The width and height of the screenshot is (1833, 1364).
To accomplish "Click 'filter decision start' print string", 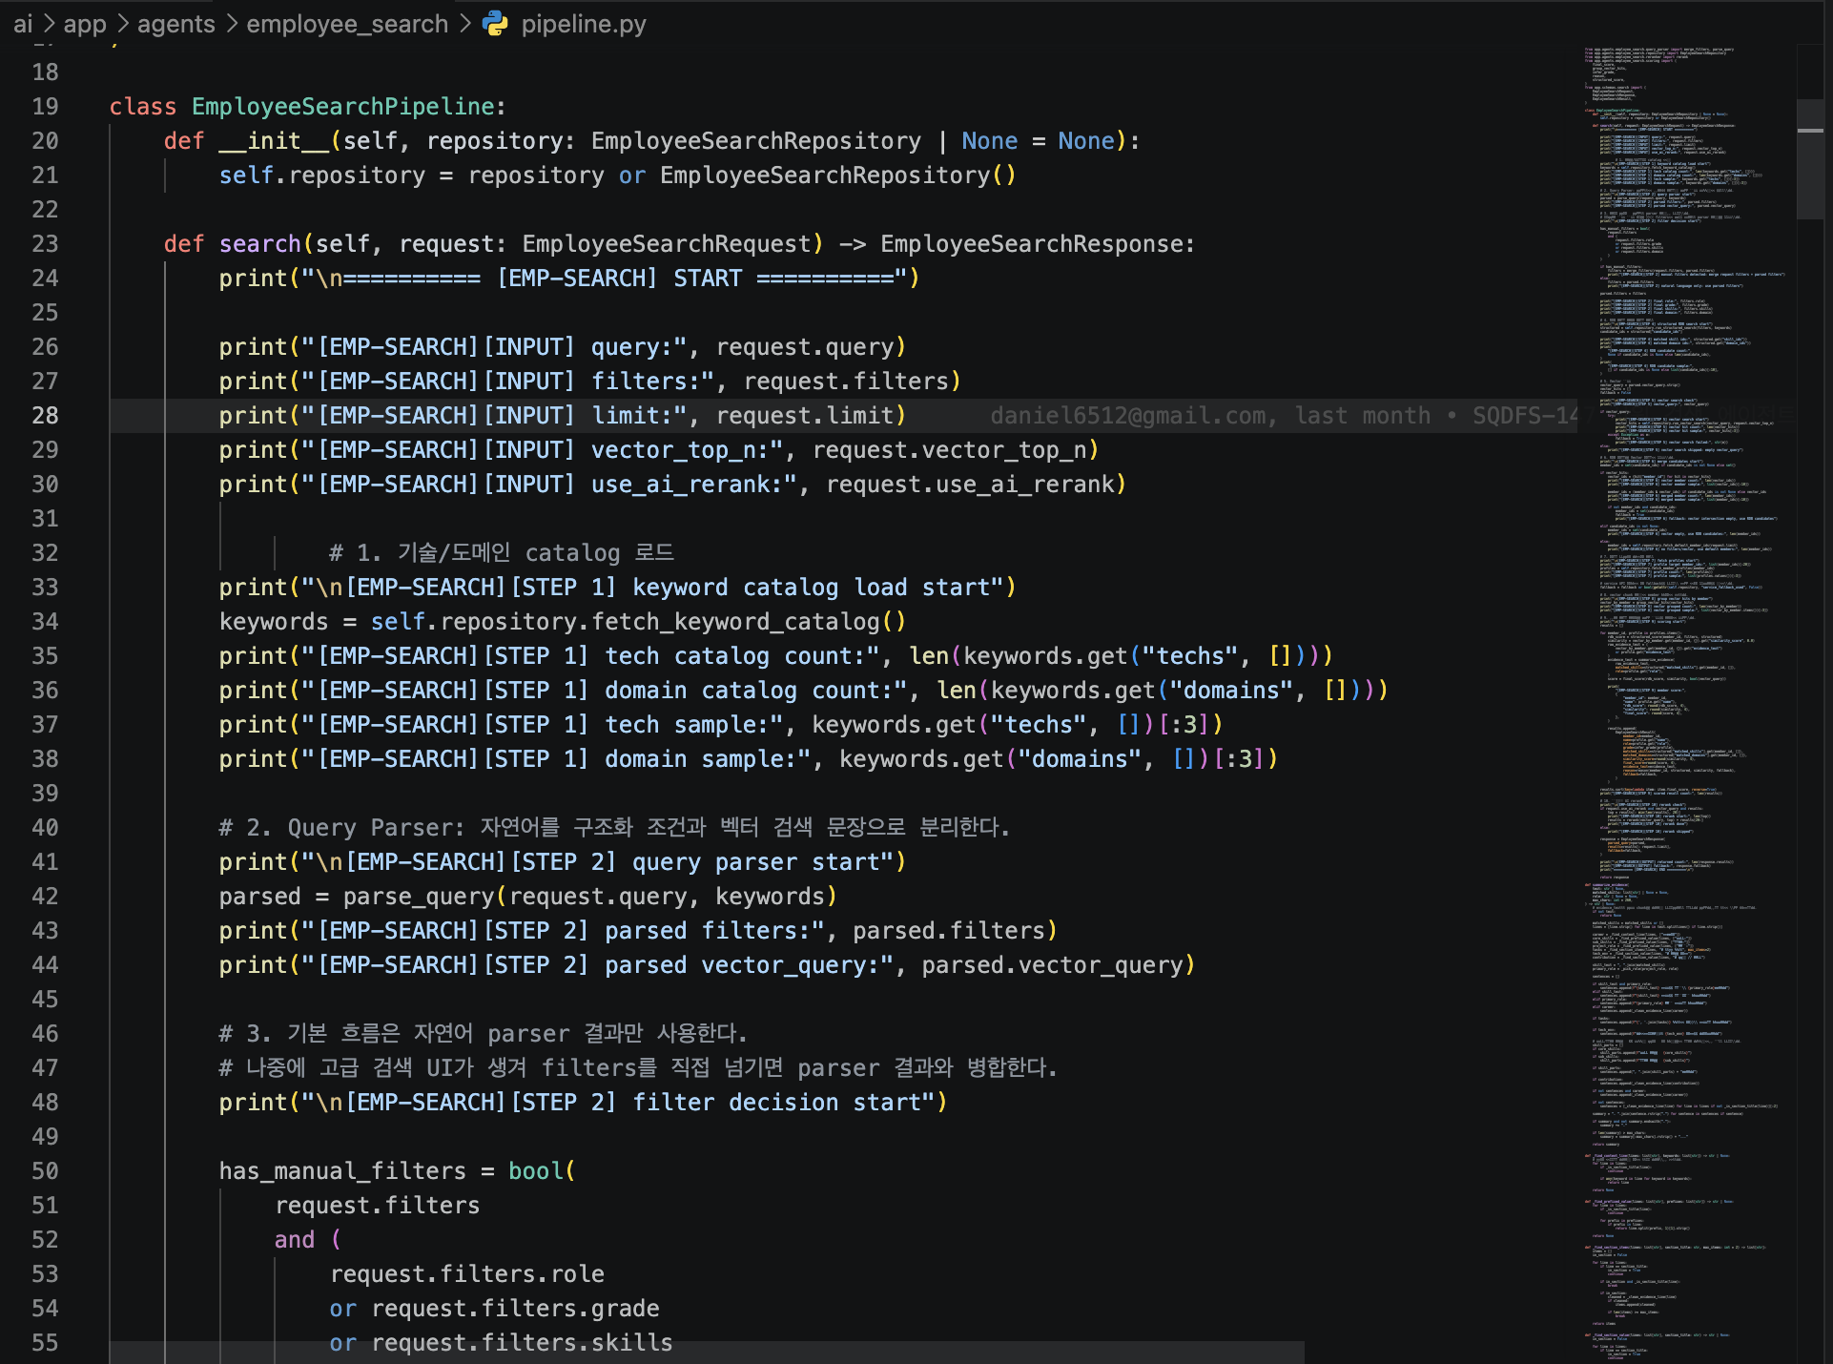I will click(x=783, y=1103).
